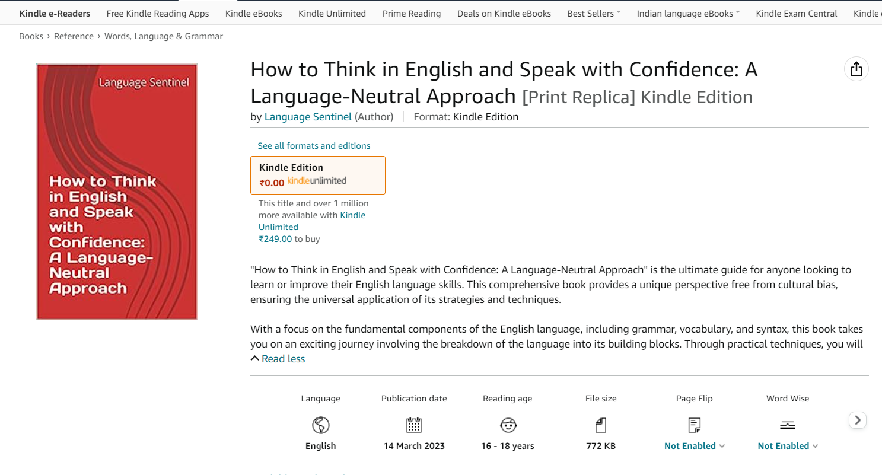Viewport: 882px width, 475px height.
Task: Open Prime Reading nav item
Action: (x=412, y=13)
